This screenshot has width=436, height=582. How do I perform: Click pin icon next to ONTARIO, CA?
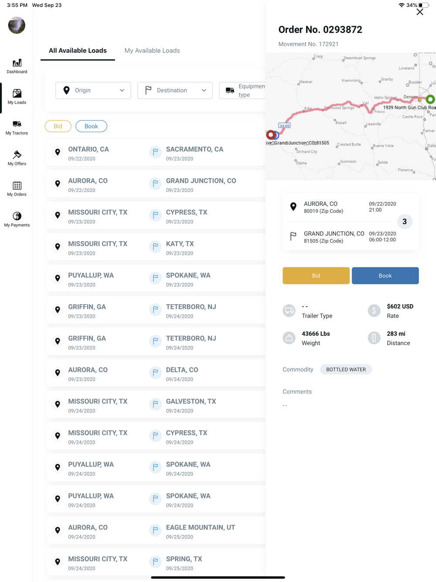58,152
